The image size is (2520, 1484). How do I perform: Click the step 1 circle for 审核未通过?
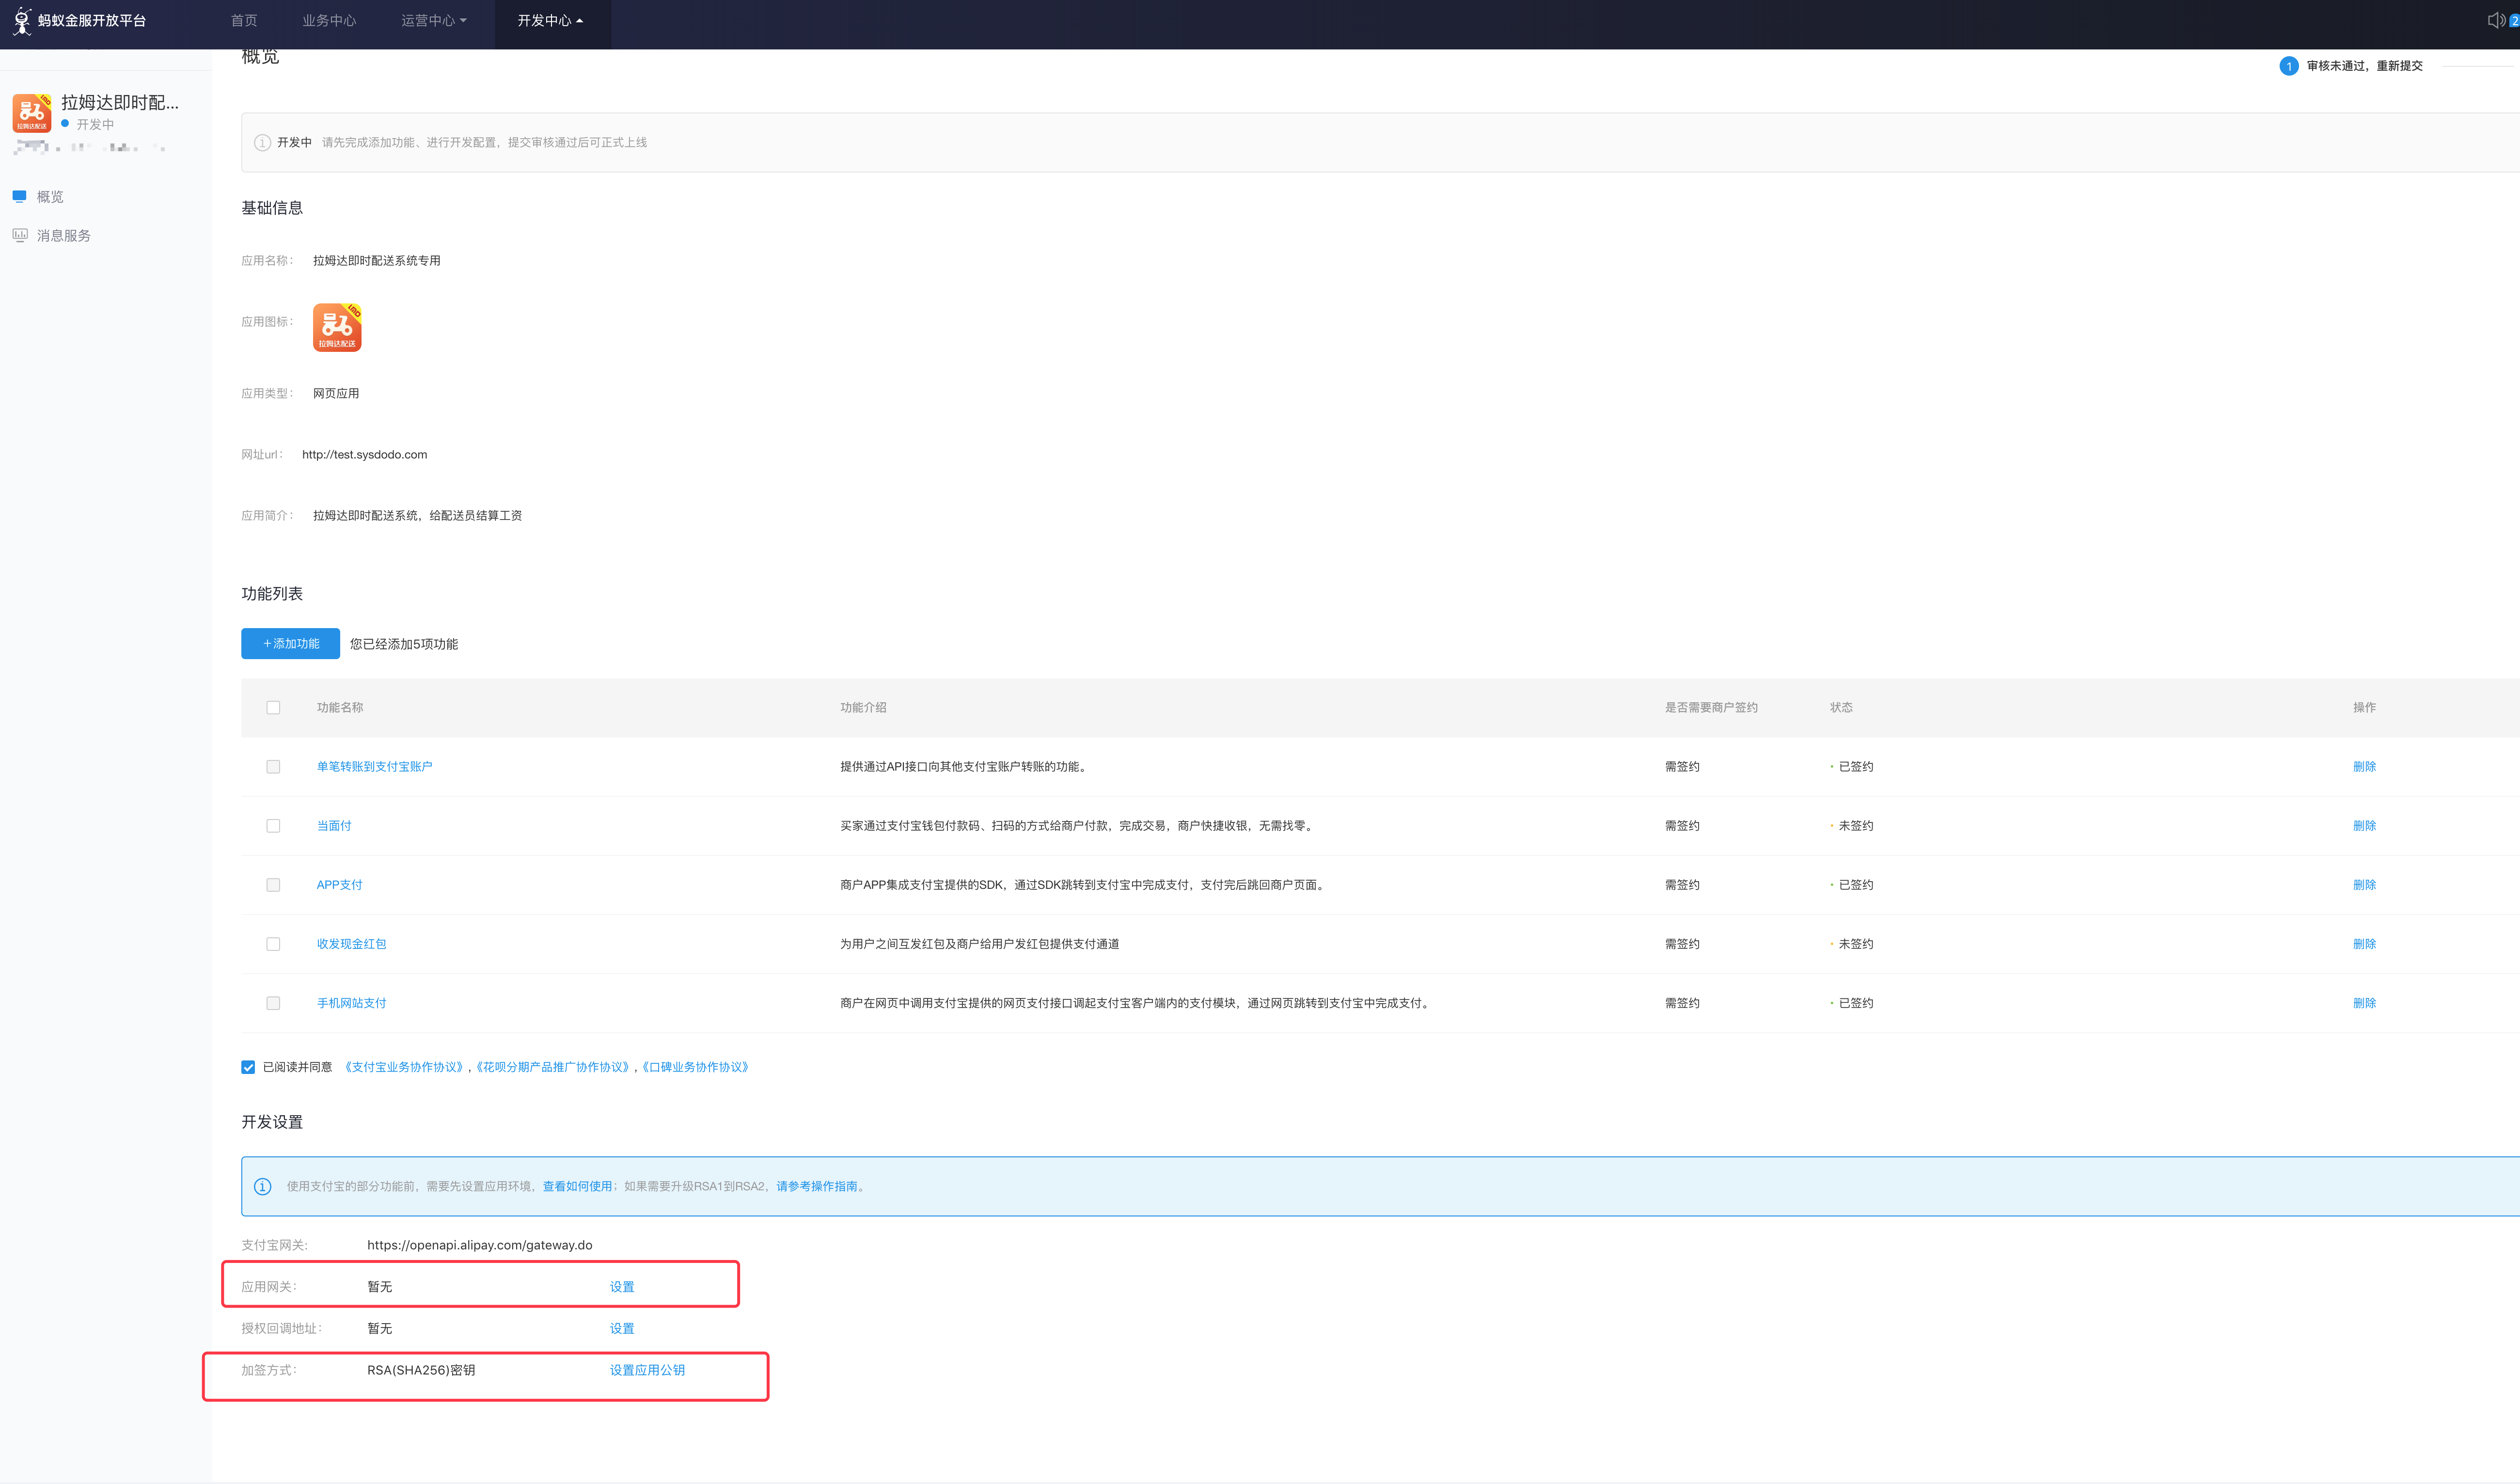pyautogui.click(x=2288, y=66)
